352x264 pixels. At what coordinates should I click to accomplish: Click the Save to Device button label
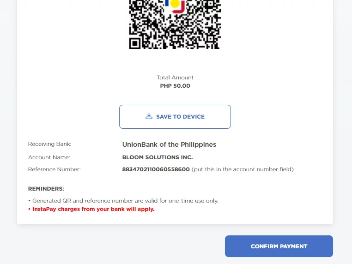(x=180, y=117)
